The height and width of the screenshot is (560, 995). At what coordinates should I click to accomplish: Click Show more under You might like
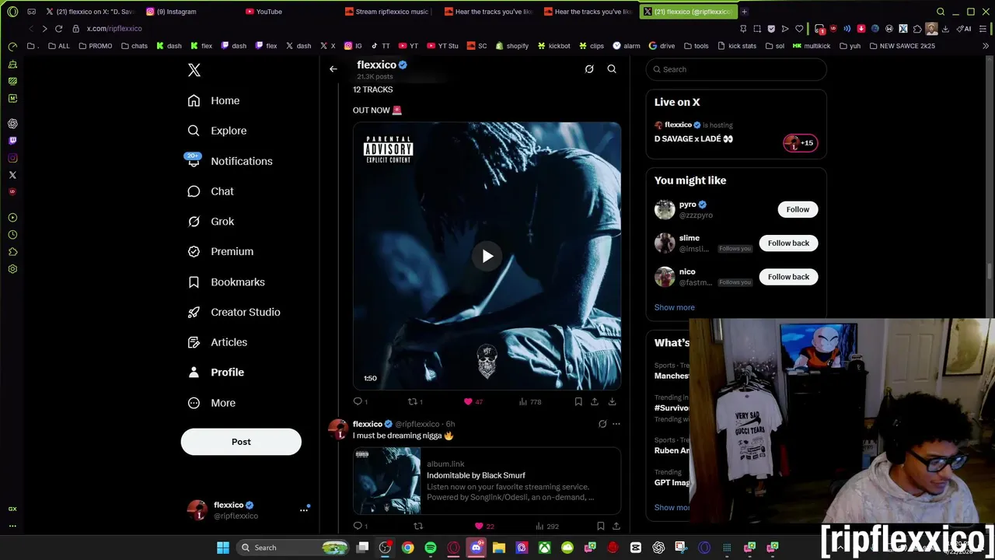(674, 307)
